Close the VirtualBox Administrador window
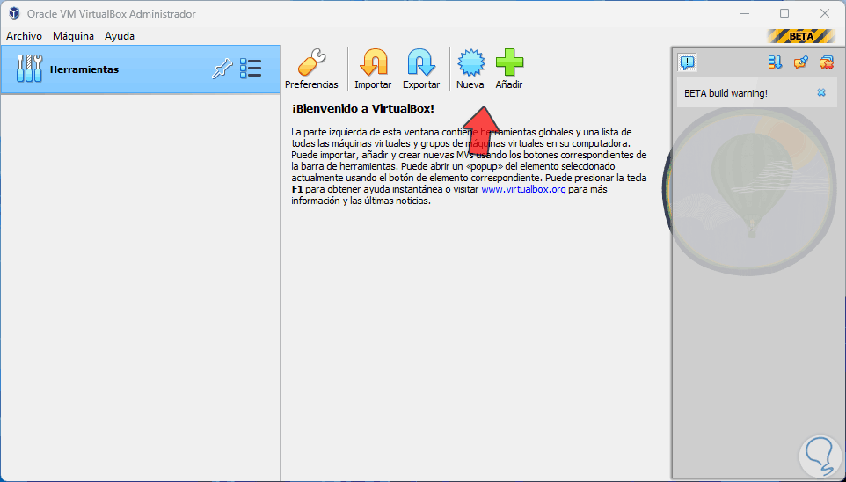Viewport: 846px width, 482px height. point(824,13)
